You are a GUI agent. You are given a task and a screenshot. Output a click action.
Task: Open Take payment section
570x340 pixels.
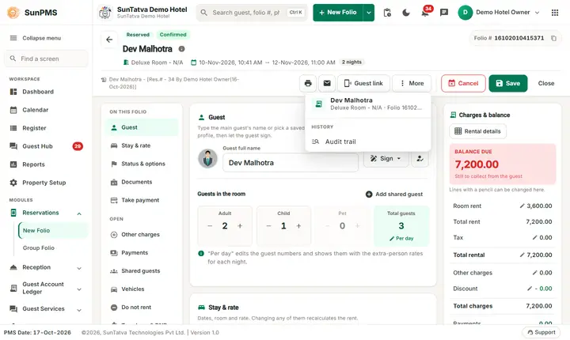[x=142, y=200]
